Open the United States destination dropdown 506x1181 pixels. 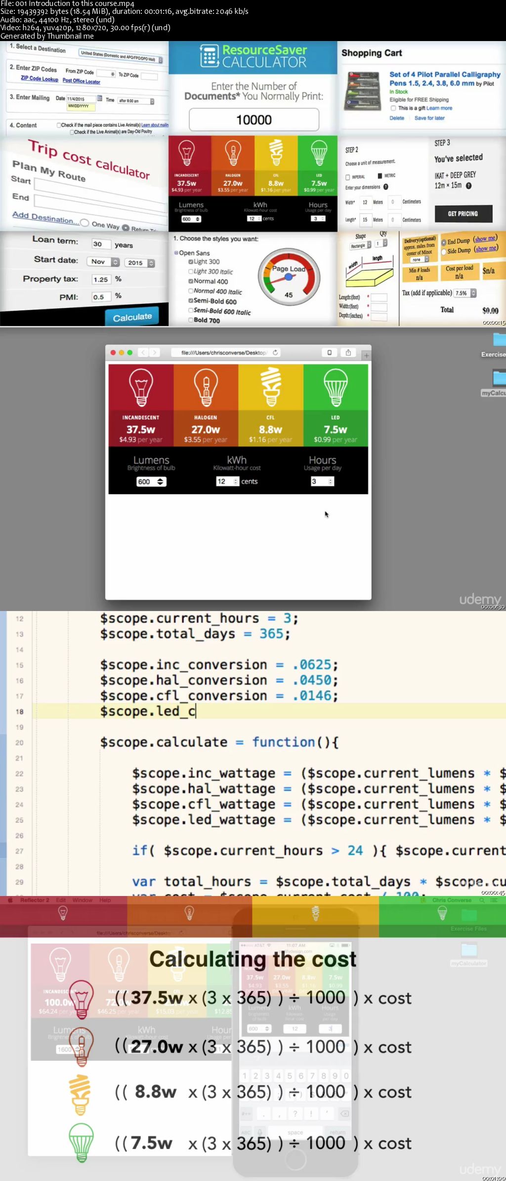pyautogui.click(x=121, y=56)
